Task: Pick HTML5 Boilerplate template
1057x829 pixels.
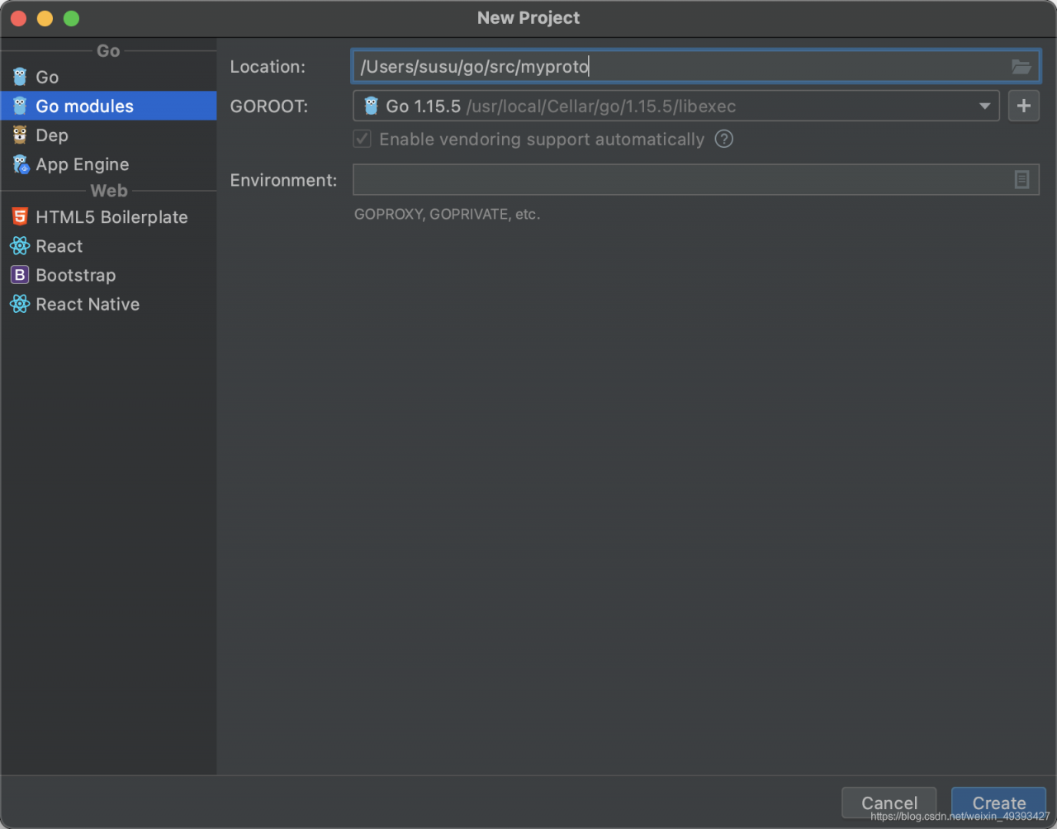Action: pyautogui.click(x=108, y=217)
